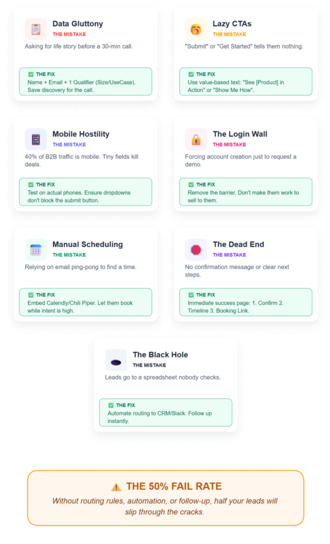
Task: Click the calendar icon on Manual Scheduling
Action: (36, 250)
